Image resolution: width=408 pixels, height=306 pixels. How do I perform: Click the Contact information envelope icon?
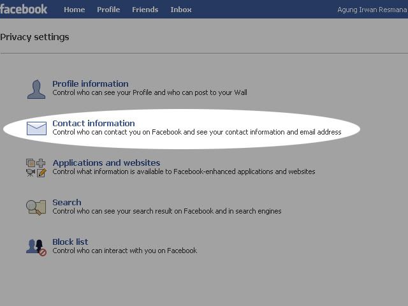click(36, 128)
